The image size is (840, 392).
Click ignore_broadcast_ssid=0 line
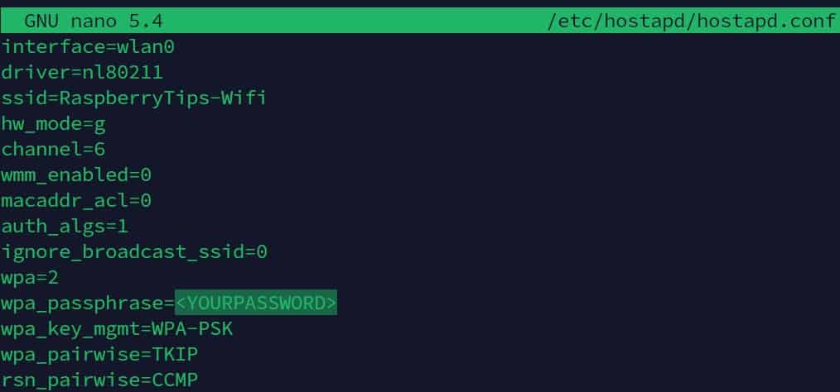134,252
